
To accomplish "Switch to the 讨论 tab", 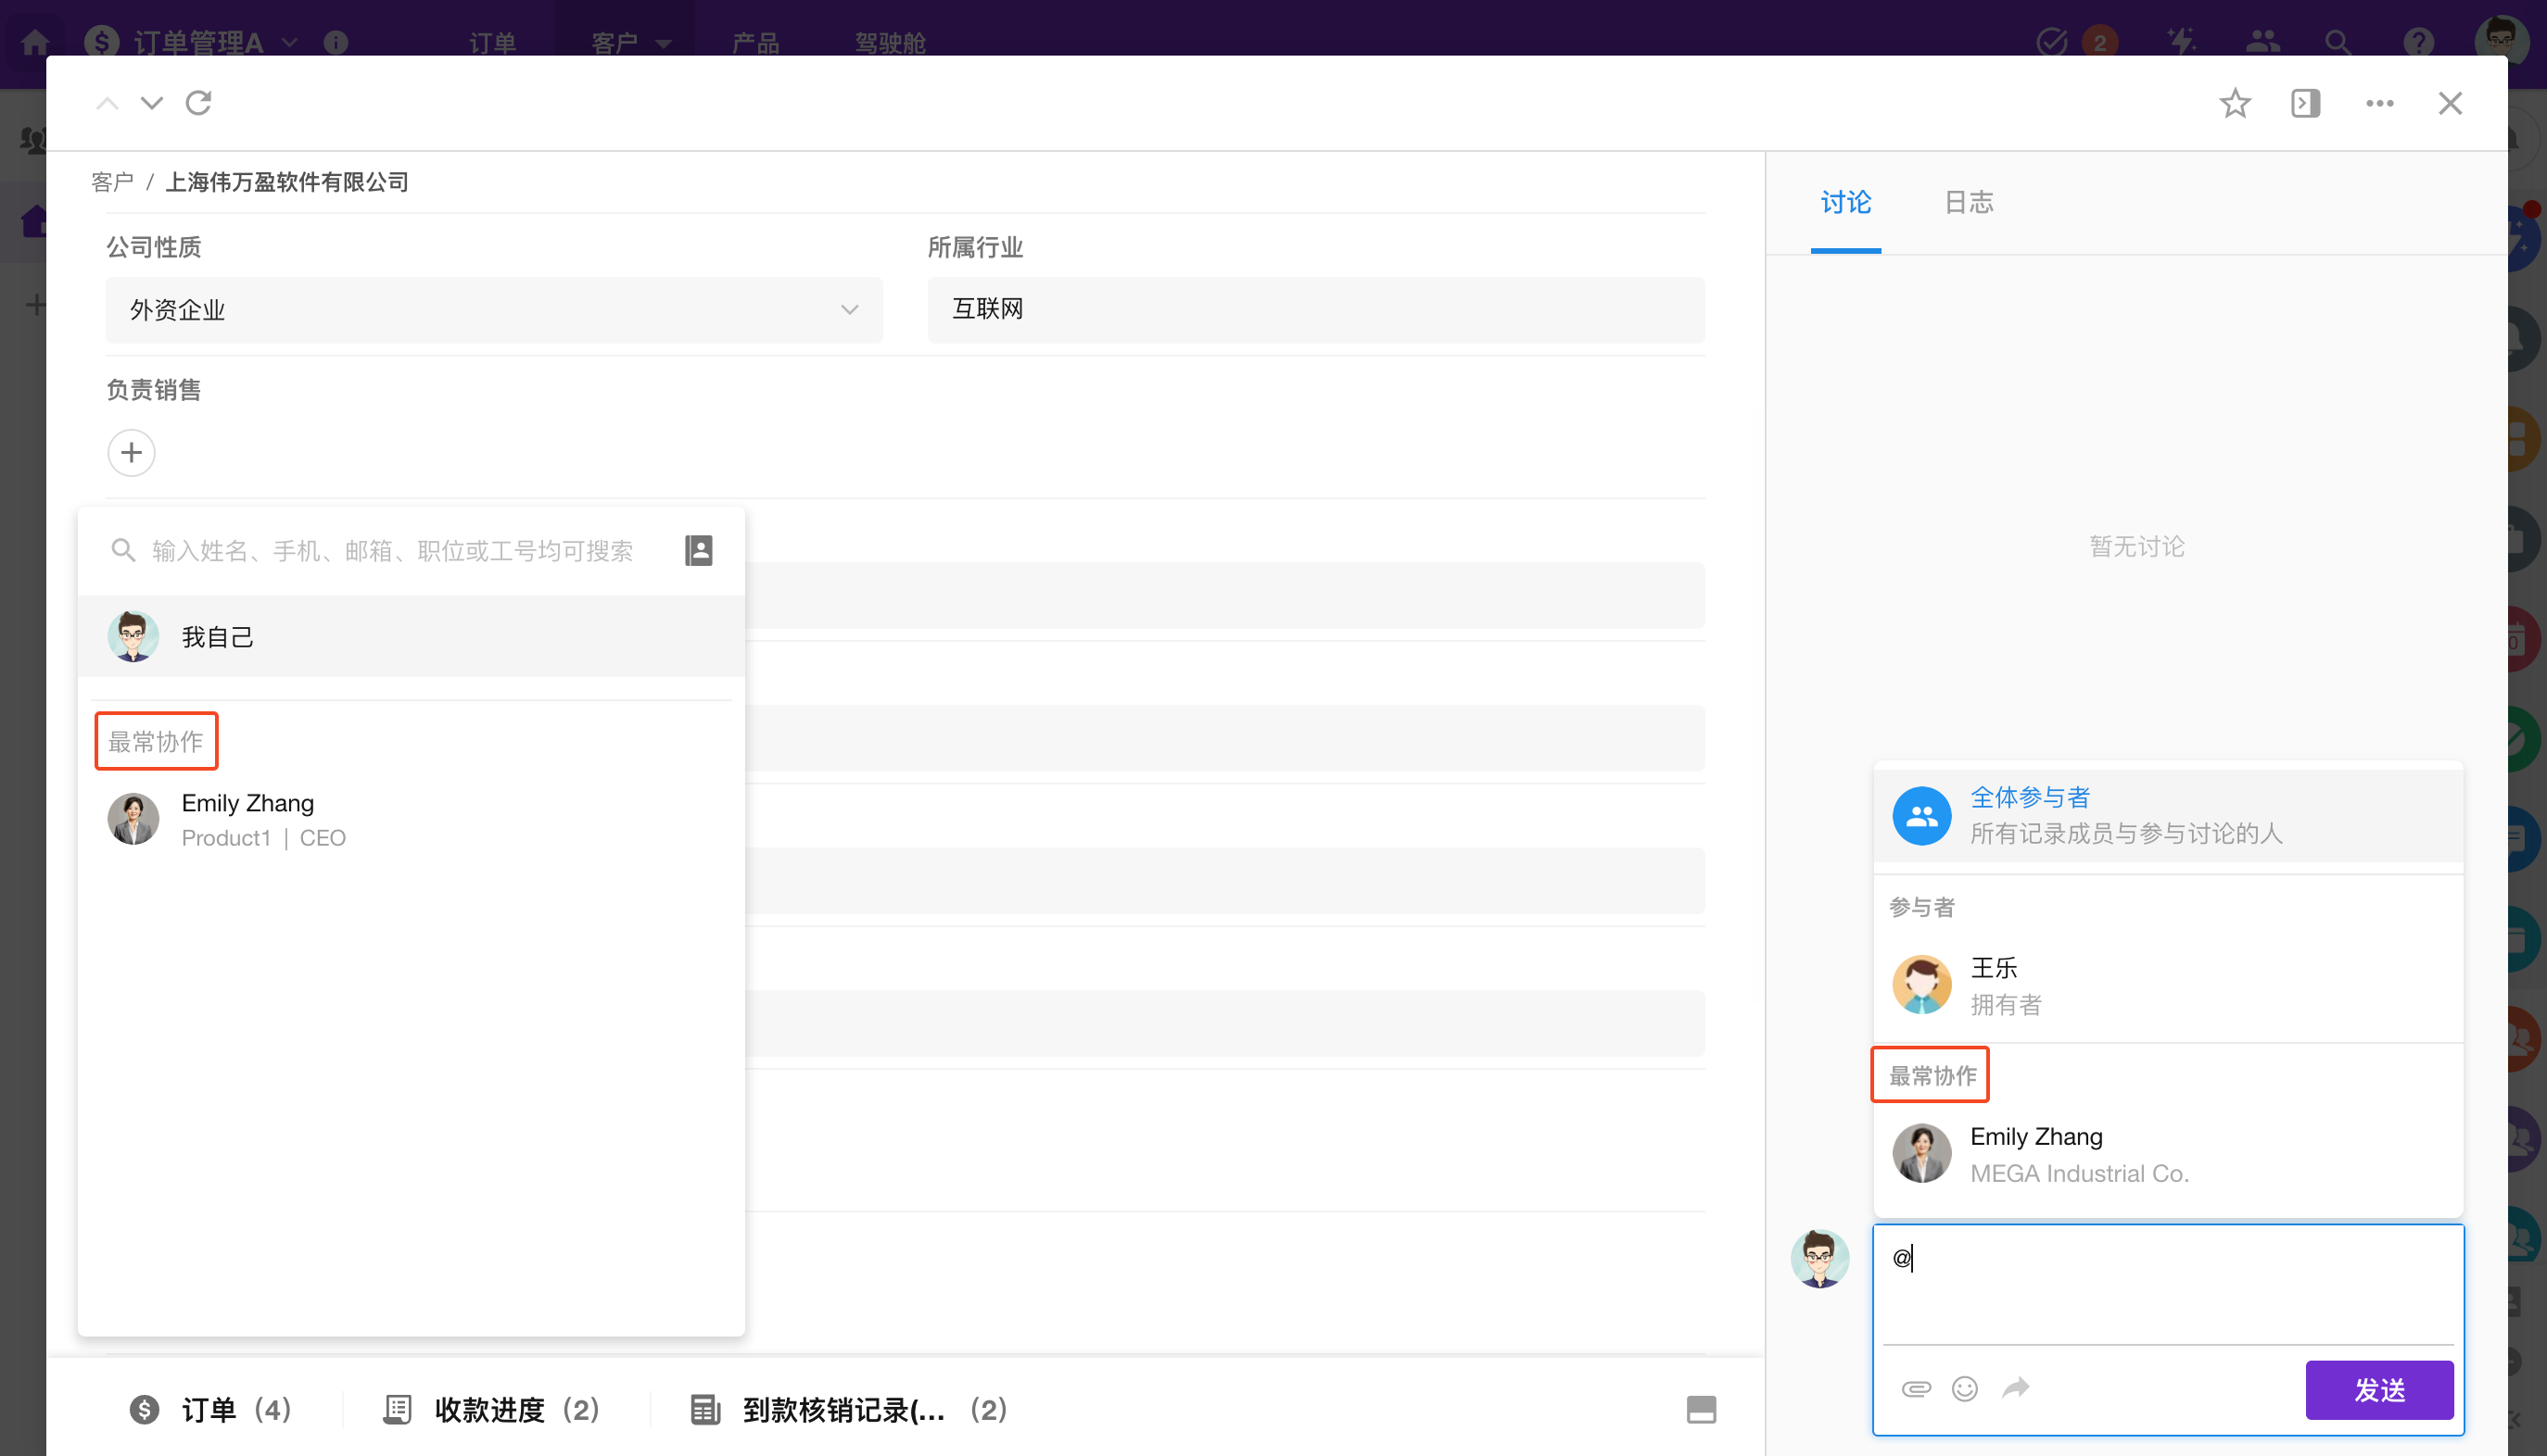I will click(x=1845, y=202).
